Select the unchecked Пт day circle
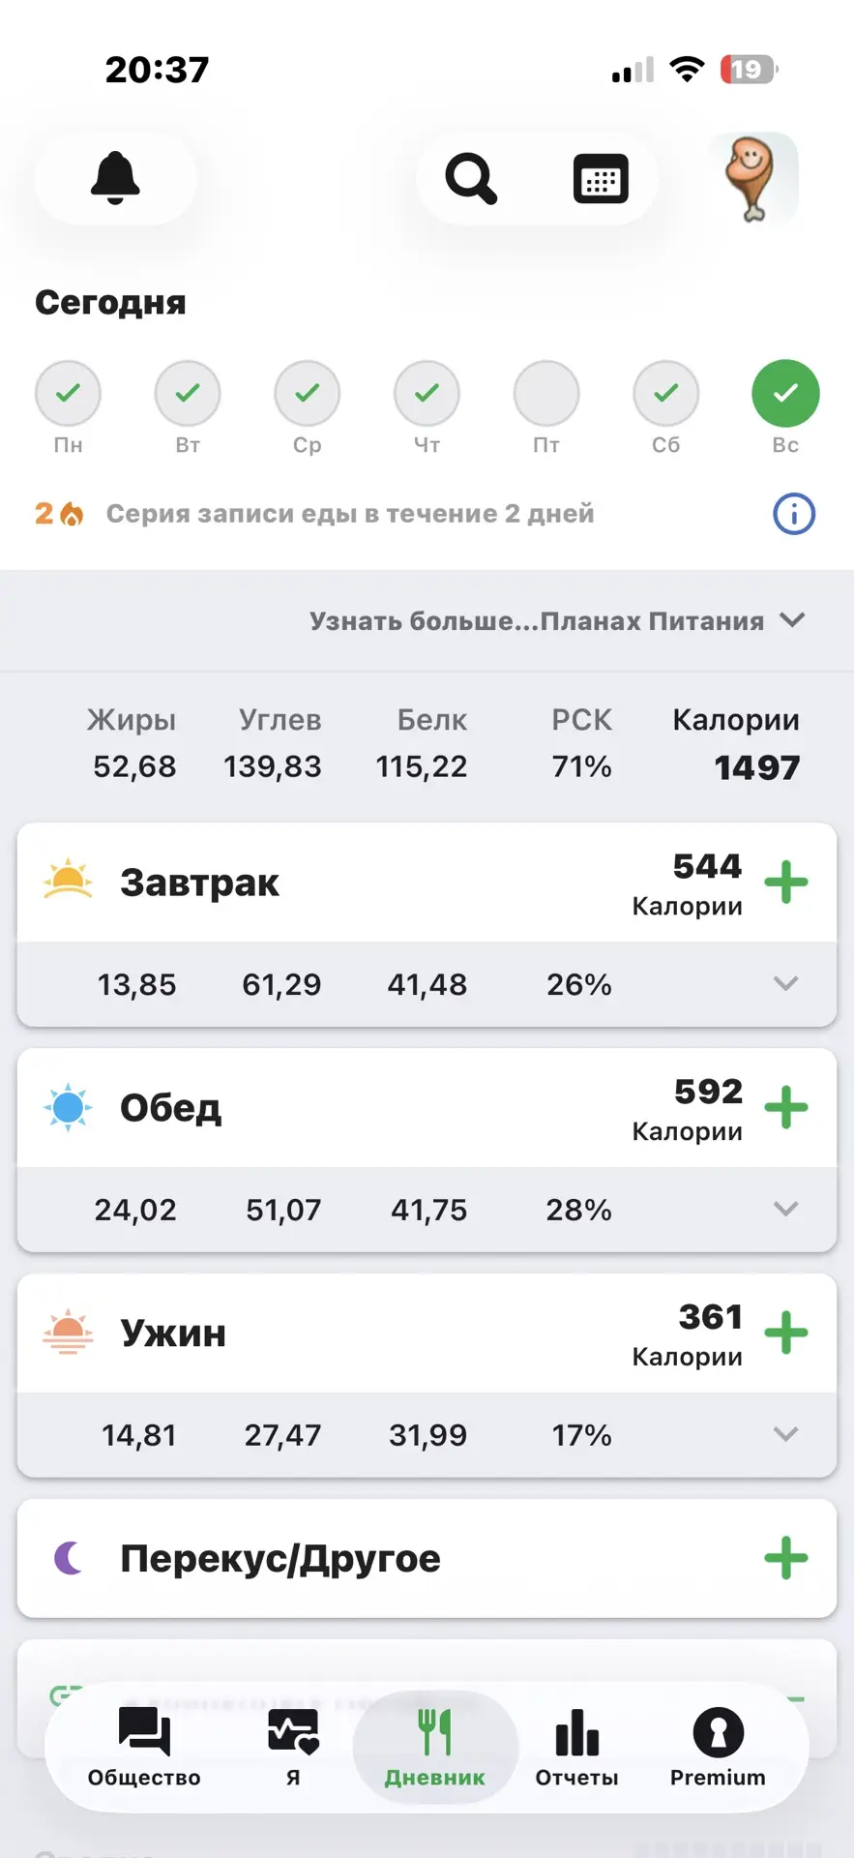 (x=546, y=393)
